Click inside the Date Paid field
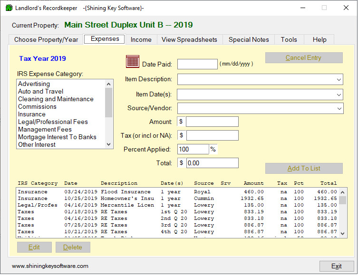The height and width of the screenshot is (275, 358). [197, 64]
